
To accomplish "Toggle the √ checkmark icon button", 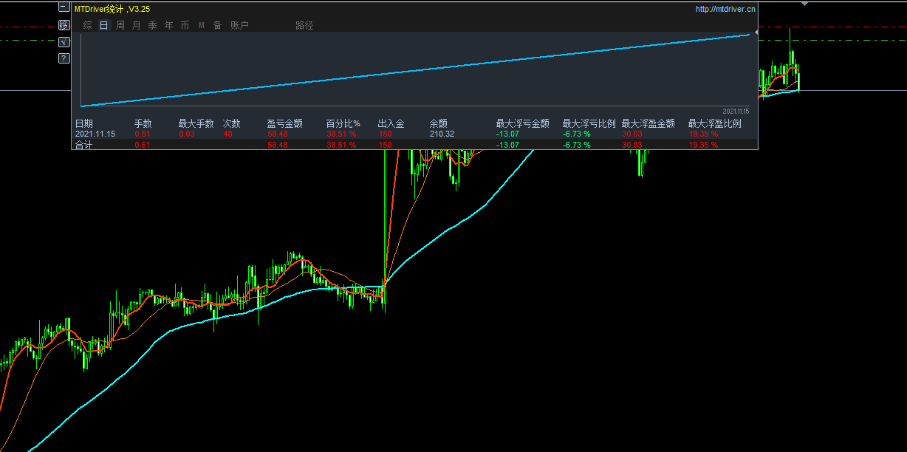I will coord(64,41).
